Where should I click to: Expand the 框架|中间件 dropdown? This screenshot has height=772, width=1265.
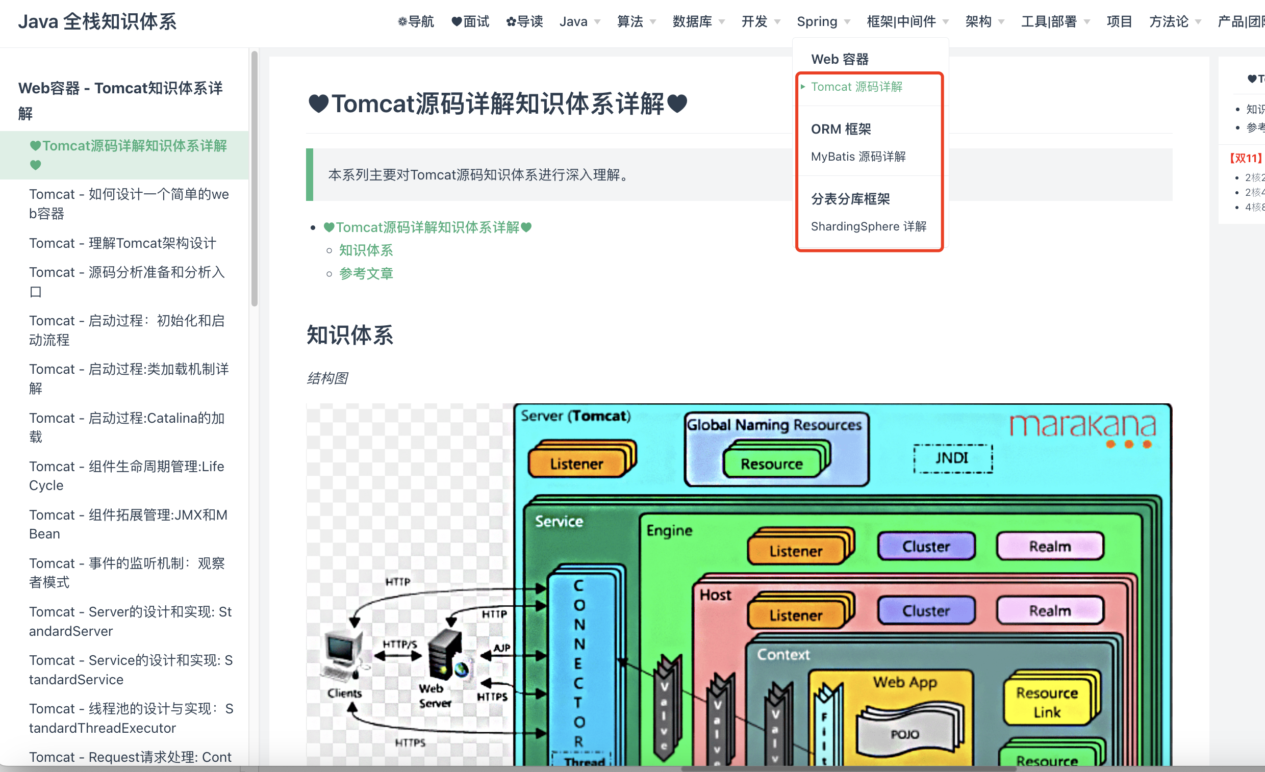tap(907, 21)
